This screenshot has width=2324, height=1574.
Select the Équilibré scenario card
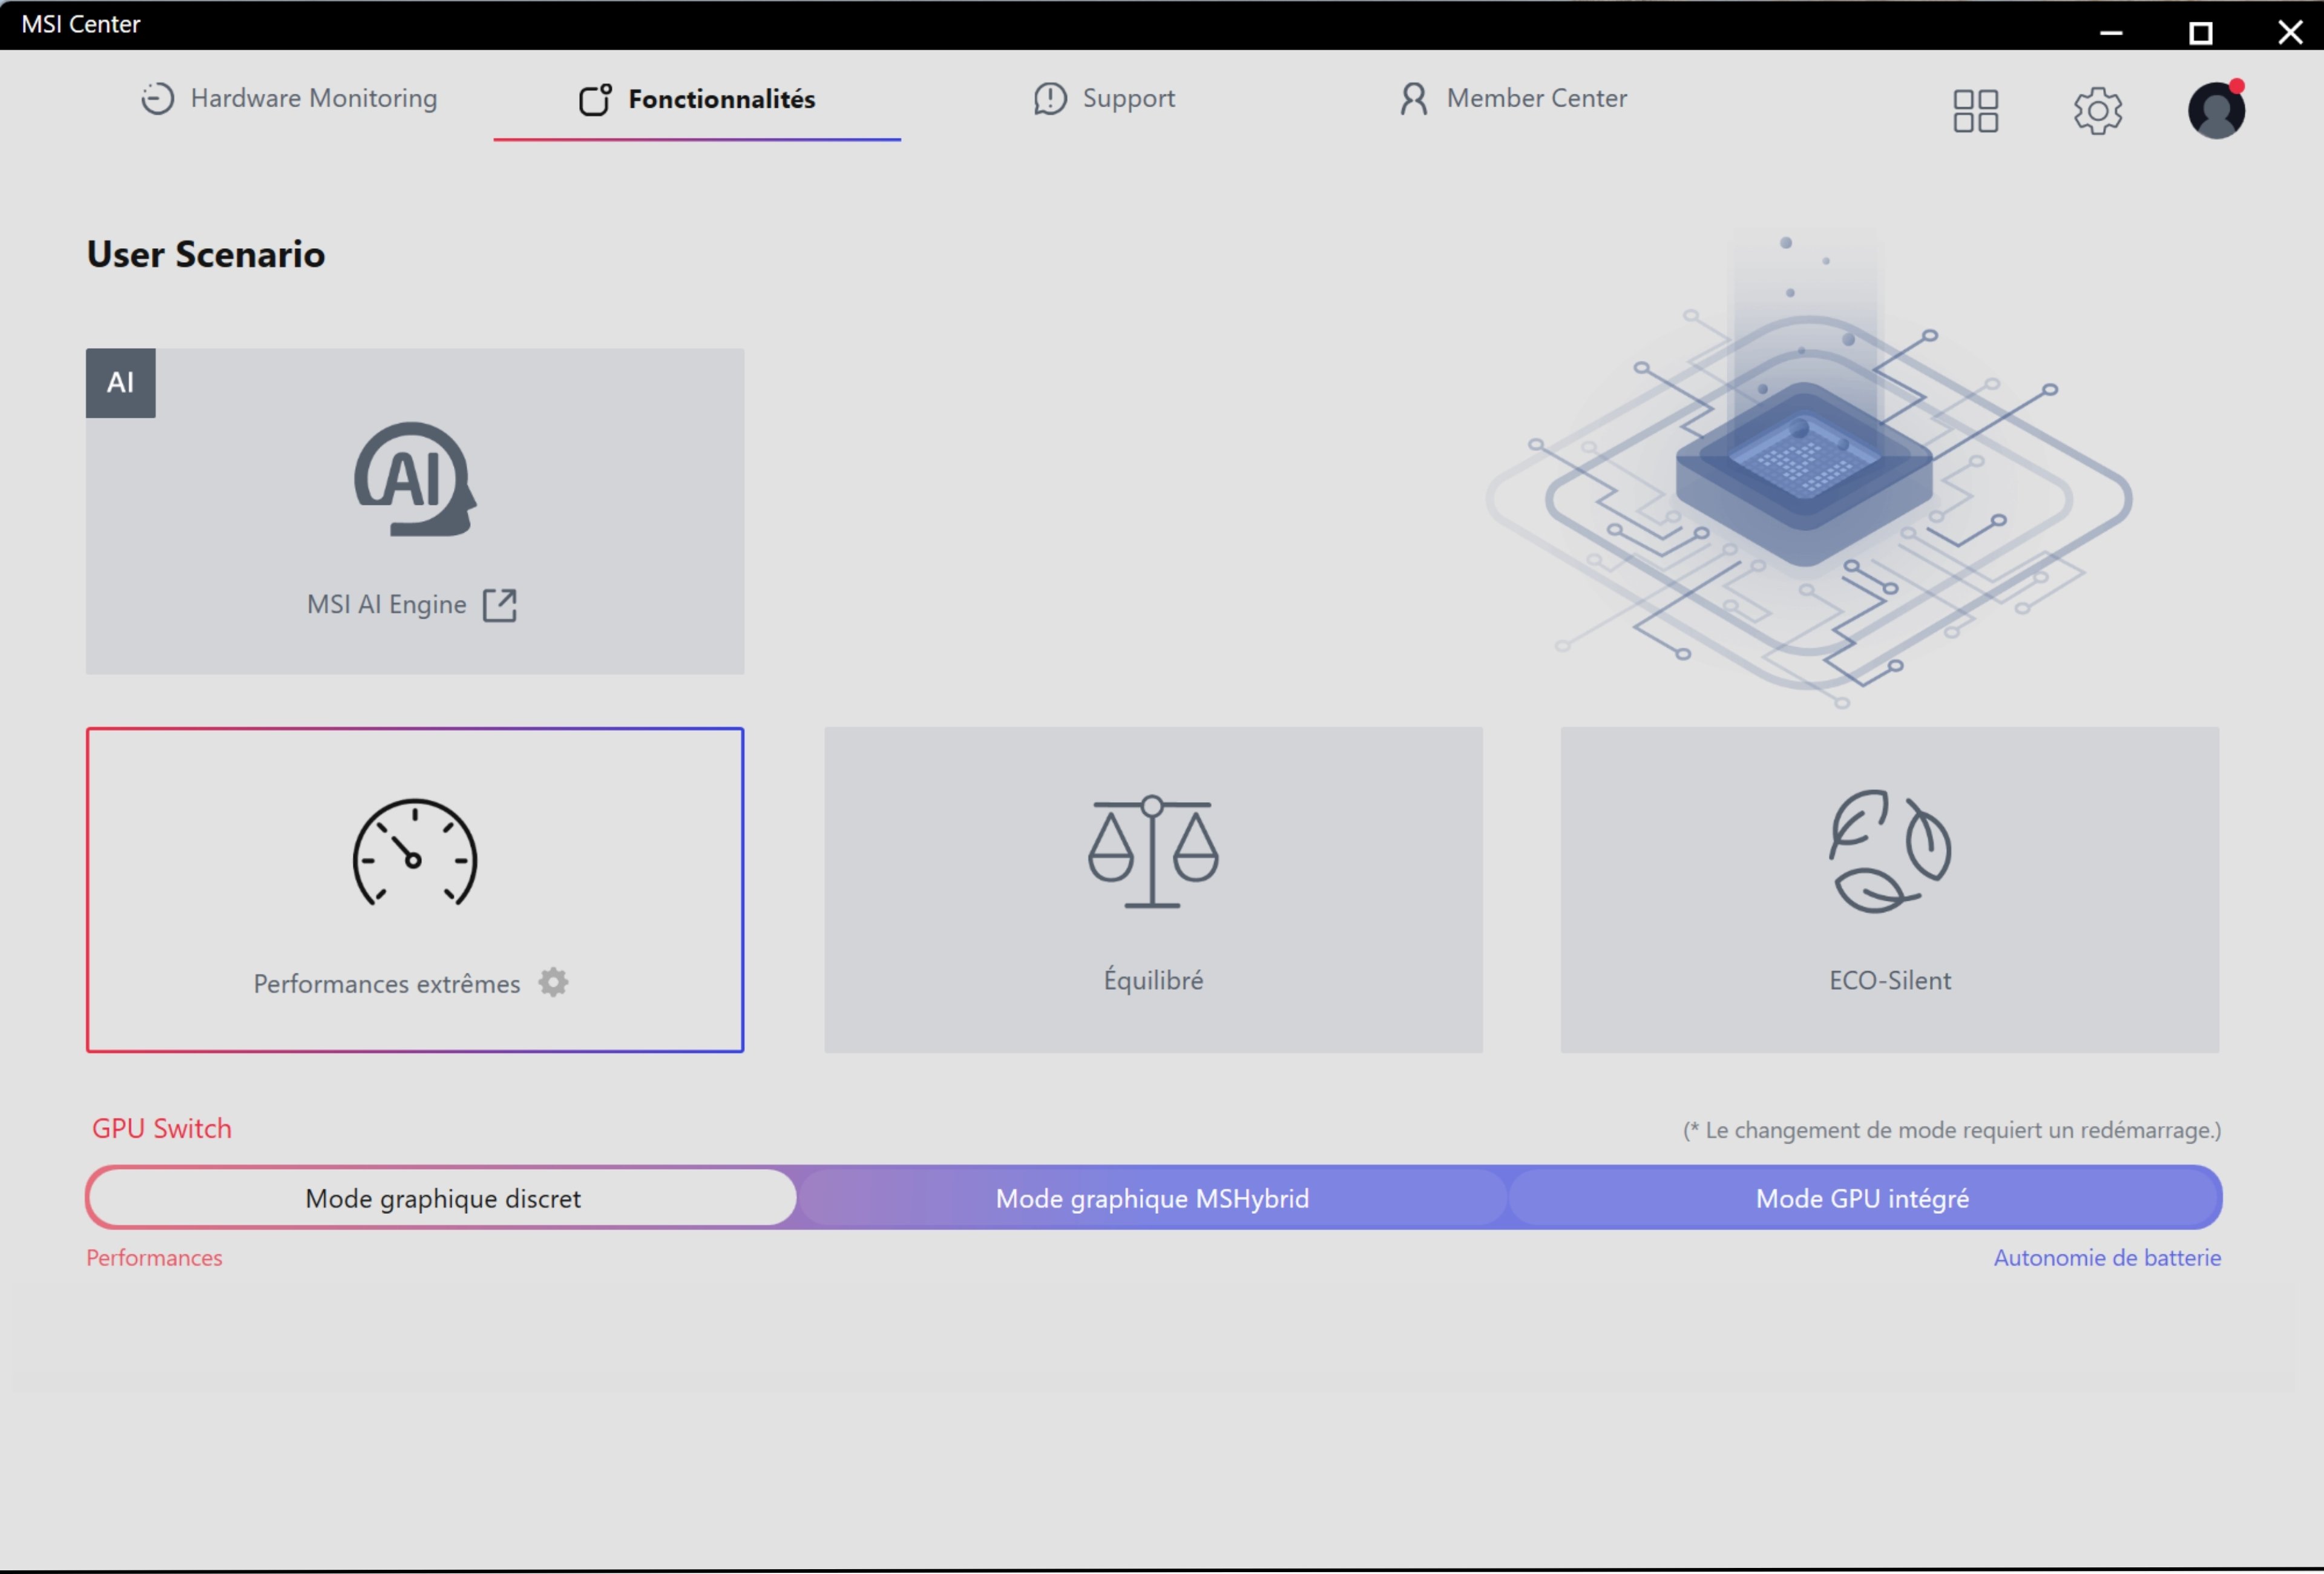[1153, 889]
